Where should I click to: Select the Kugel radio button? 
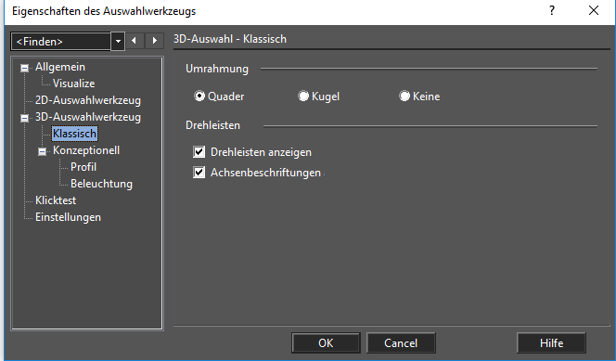pos(303,97)
